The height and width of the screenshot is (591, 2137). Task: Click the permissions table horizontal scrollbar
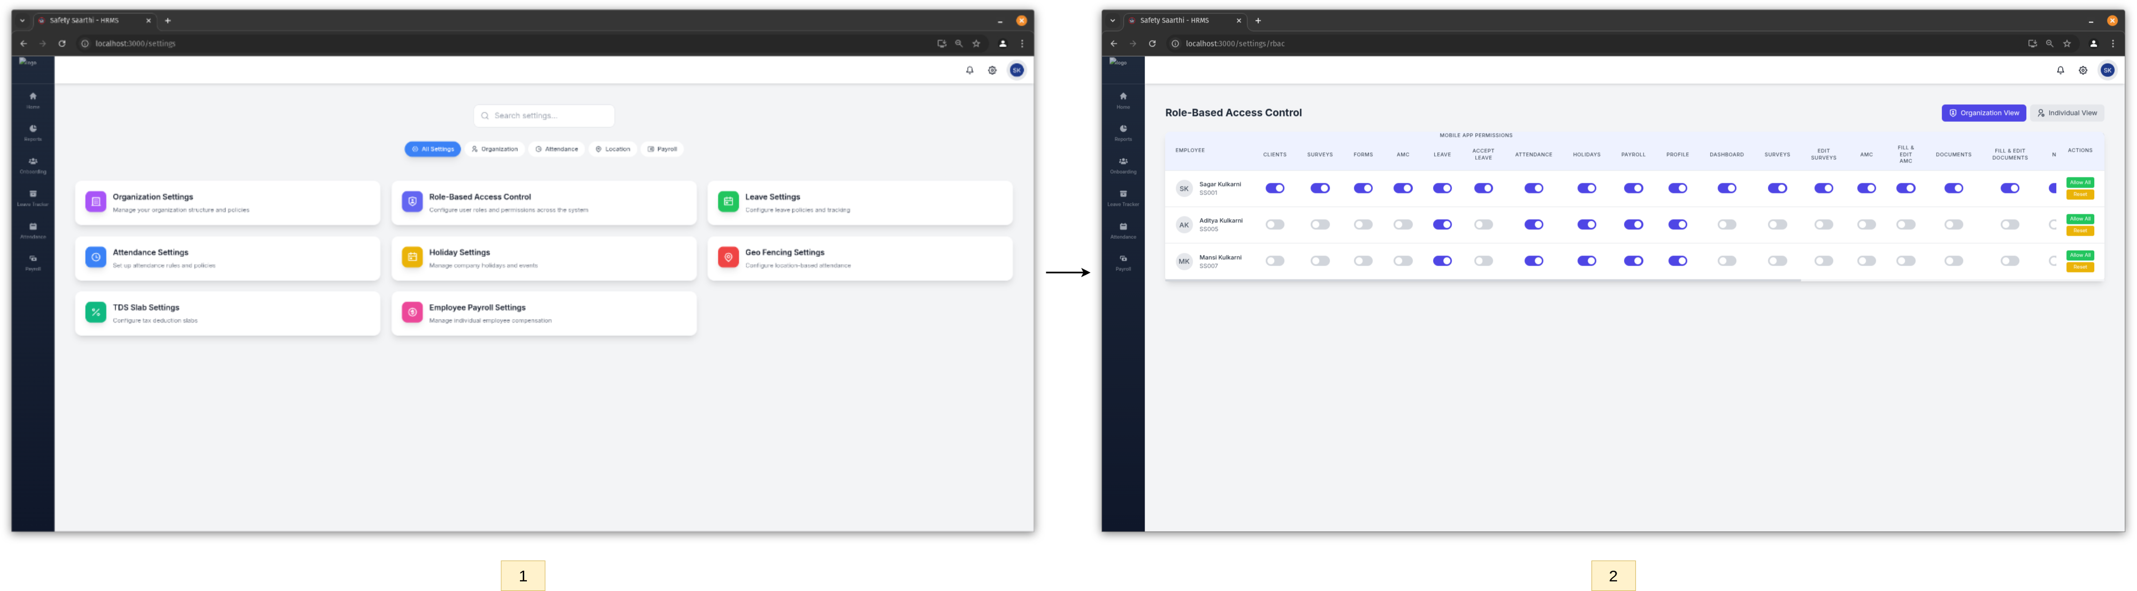click(x=1482, y=280)
